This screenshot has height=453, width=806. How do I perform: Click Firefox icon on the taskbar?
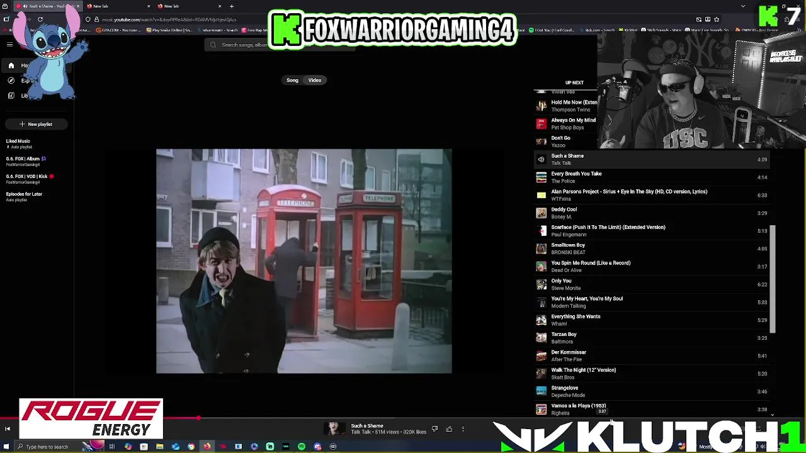coord(207,447)
